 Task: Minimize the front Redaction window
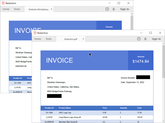tap(141, 33)
